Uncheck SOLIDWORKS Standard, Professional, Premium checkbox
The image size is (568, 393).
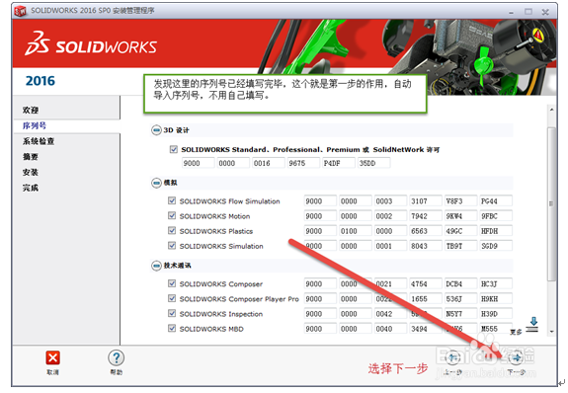click(174, 149)
